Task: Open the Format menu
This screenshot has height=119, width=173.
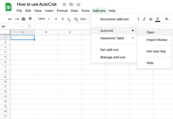Action: tap(62, 11)
